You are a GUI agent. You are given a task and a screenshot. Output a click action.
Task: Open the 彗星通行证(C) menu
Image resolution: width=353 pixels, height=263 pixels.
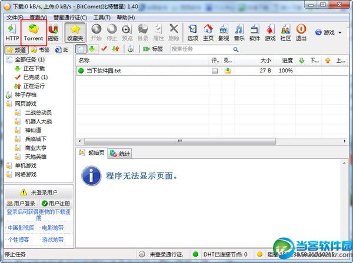click(70, 18)
